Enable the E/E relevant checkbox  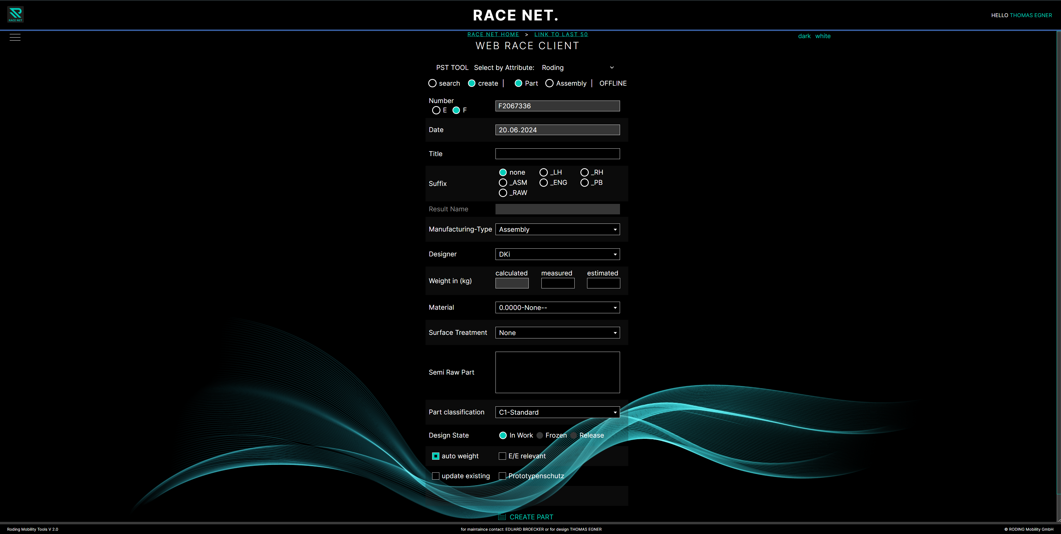pyautogui.click(x=502, y=456)
